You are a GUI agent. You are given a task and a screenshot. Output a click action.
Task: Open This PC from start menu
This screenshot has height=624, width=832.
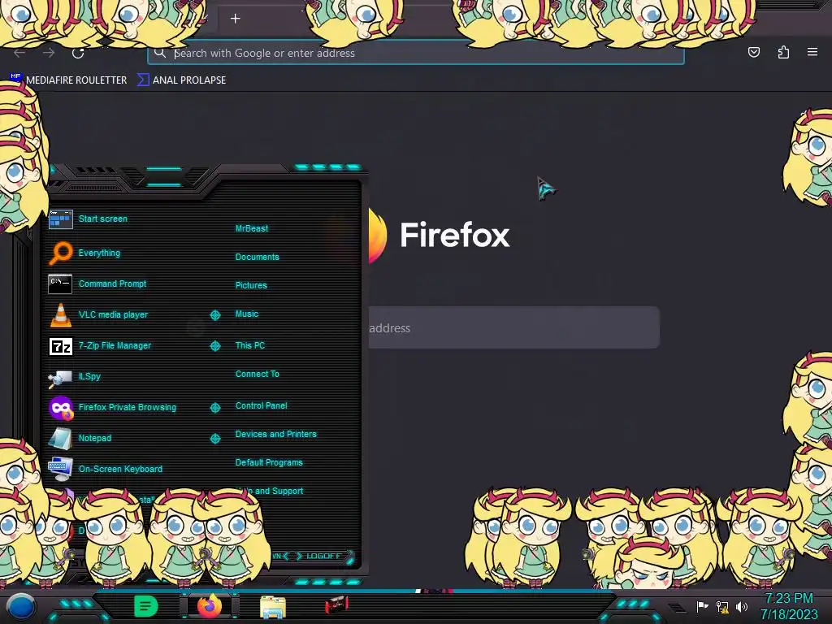pyautogui.click(x=250, y=345)
